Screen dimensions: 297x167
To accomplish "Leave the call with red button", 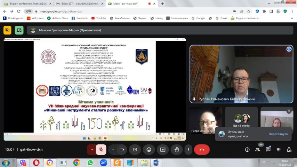I will pyautogui.click(x=202, y=150).
